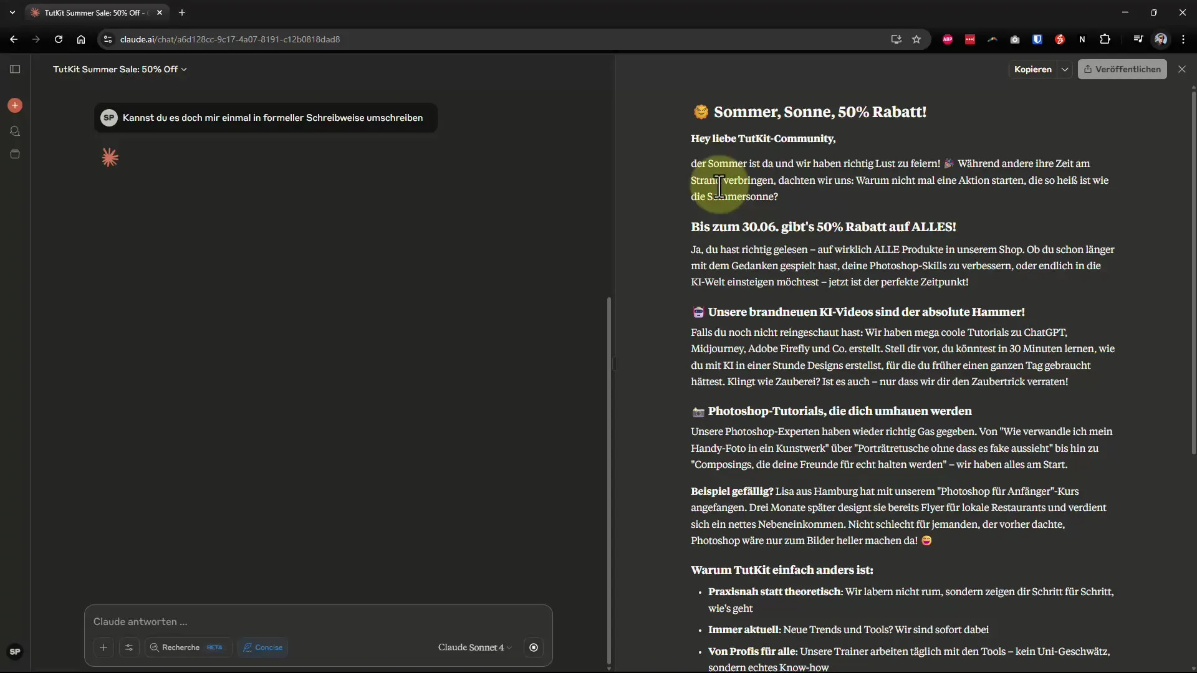Open a new browser tab
The width and height of the screenshot is (1197, 673).
182,12
